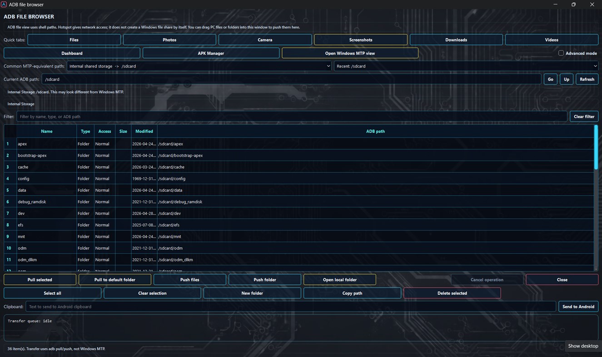Select the odm_dlkm folder name
Screen dimensions: 602x357
[x=27, y=260]
